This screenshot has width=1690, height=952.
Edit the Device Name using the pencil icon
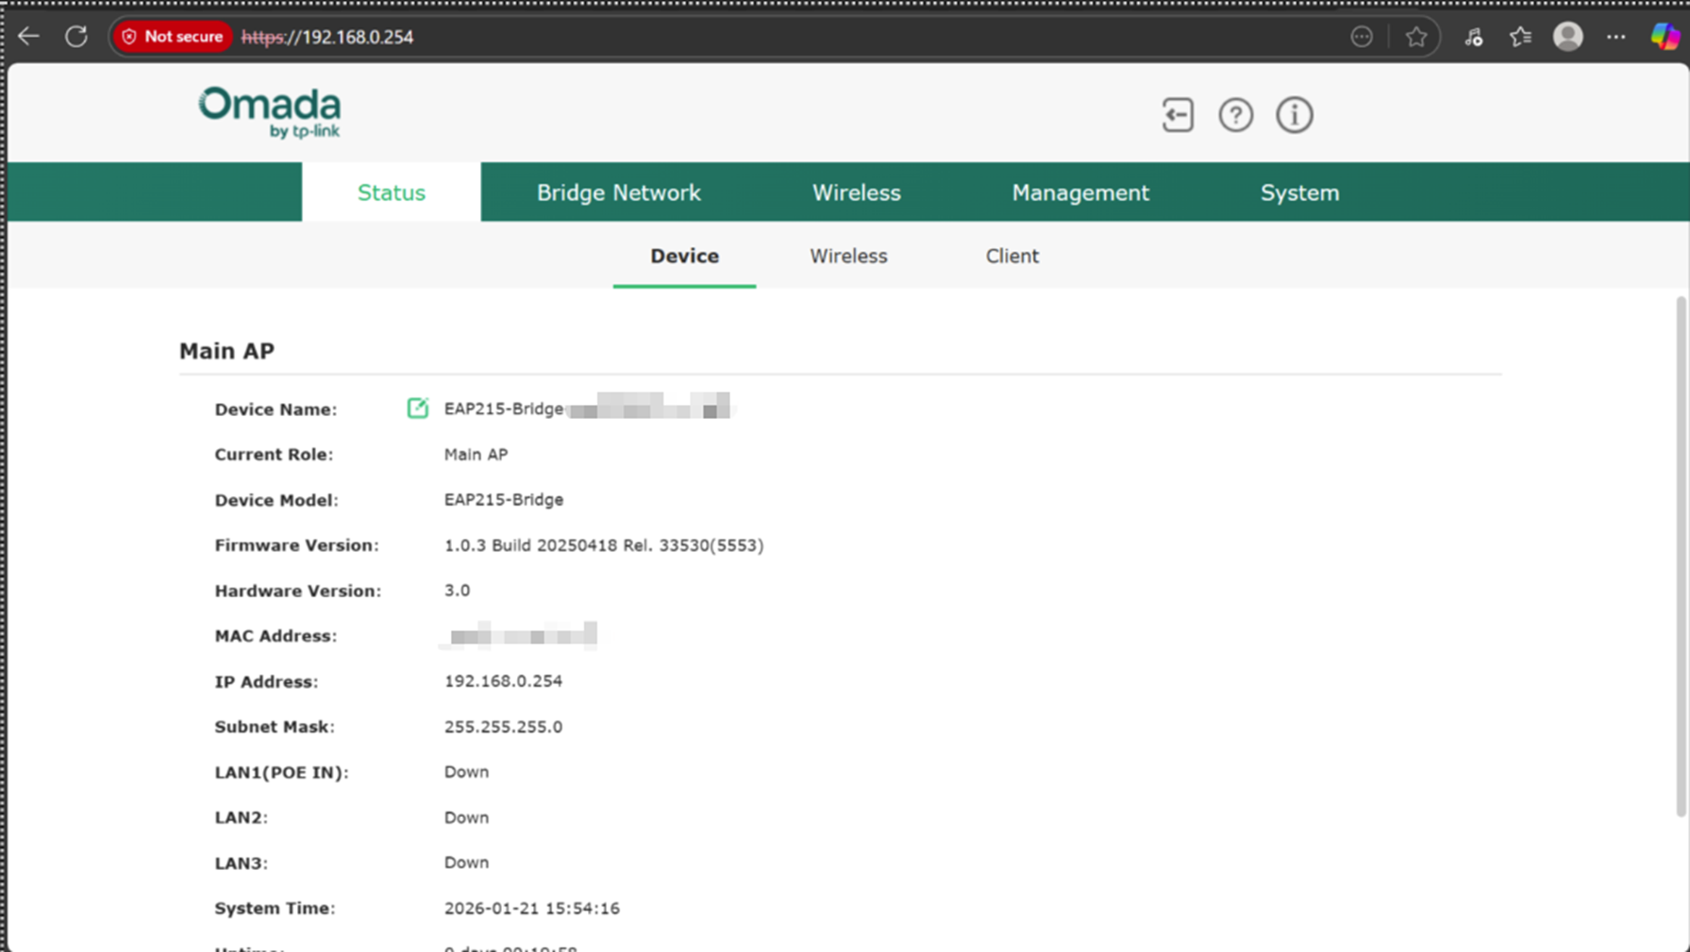[416, 408]
